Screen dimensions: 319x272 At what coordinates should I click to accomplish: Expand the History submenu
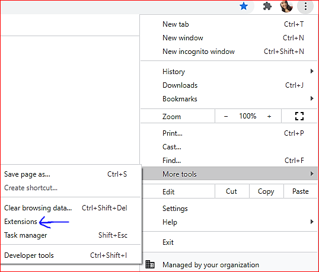229,72
